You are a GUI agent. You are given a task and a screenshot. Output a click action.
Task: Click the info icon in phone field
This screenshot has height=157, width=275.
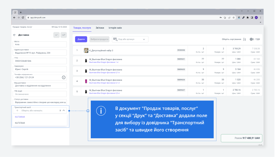click(64, 77)
